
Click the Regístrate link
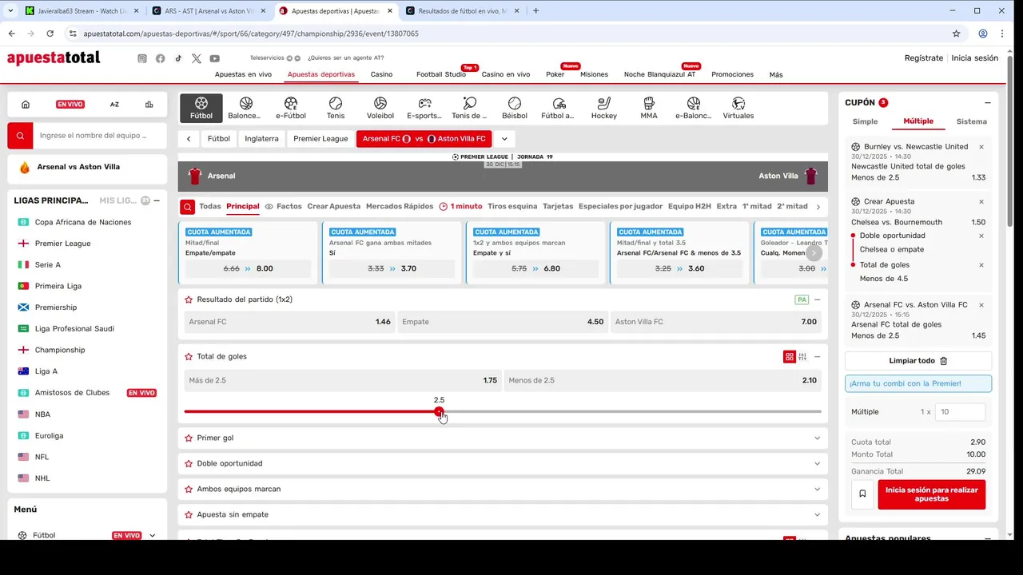924,58
